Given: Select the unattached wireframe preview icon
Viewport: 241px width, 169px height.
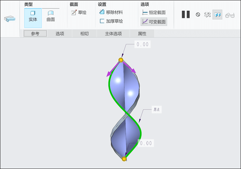Looking at the screenshot, I should pos(207,15).
